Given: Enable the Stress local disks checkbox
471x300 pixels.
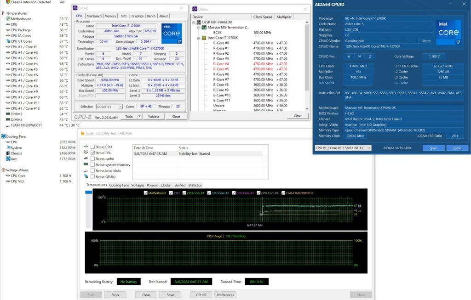Looking at the screenshot, I should [x=93, y=170].
